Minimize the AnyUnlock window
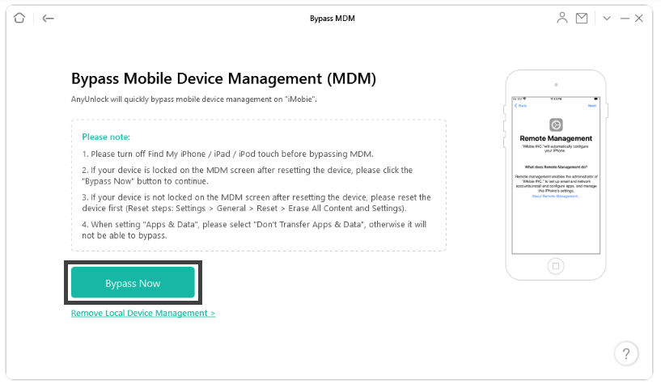The height and width of the screenshot is (384, 661). [625, 18]
